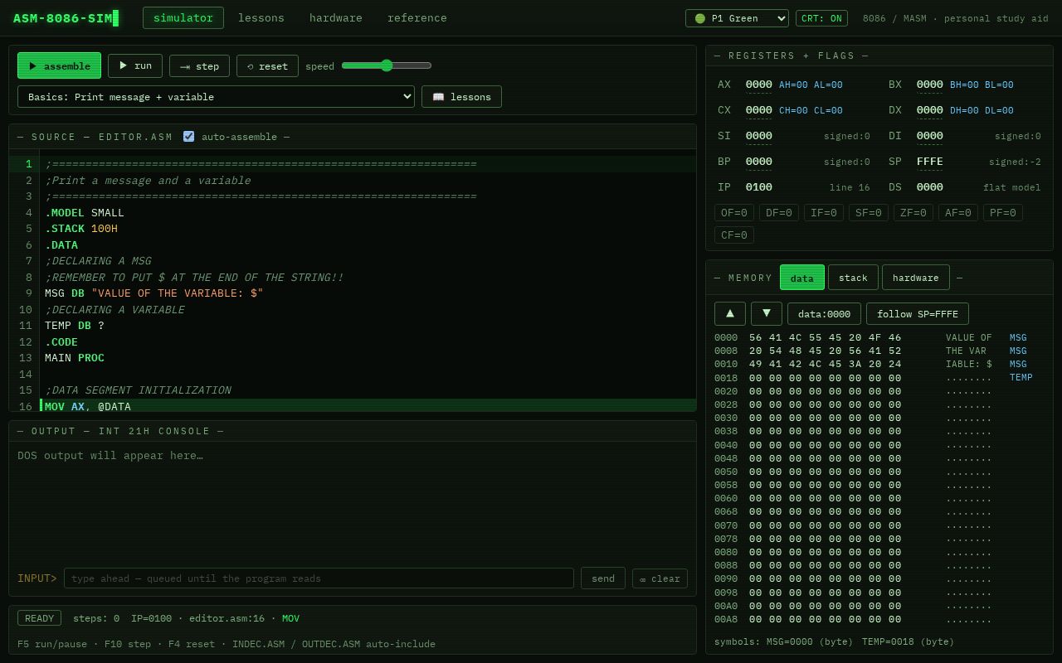This screenshot has width=1062, height=663.
Task: Click the CX register value
Action: (758, 110)
